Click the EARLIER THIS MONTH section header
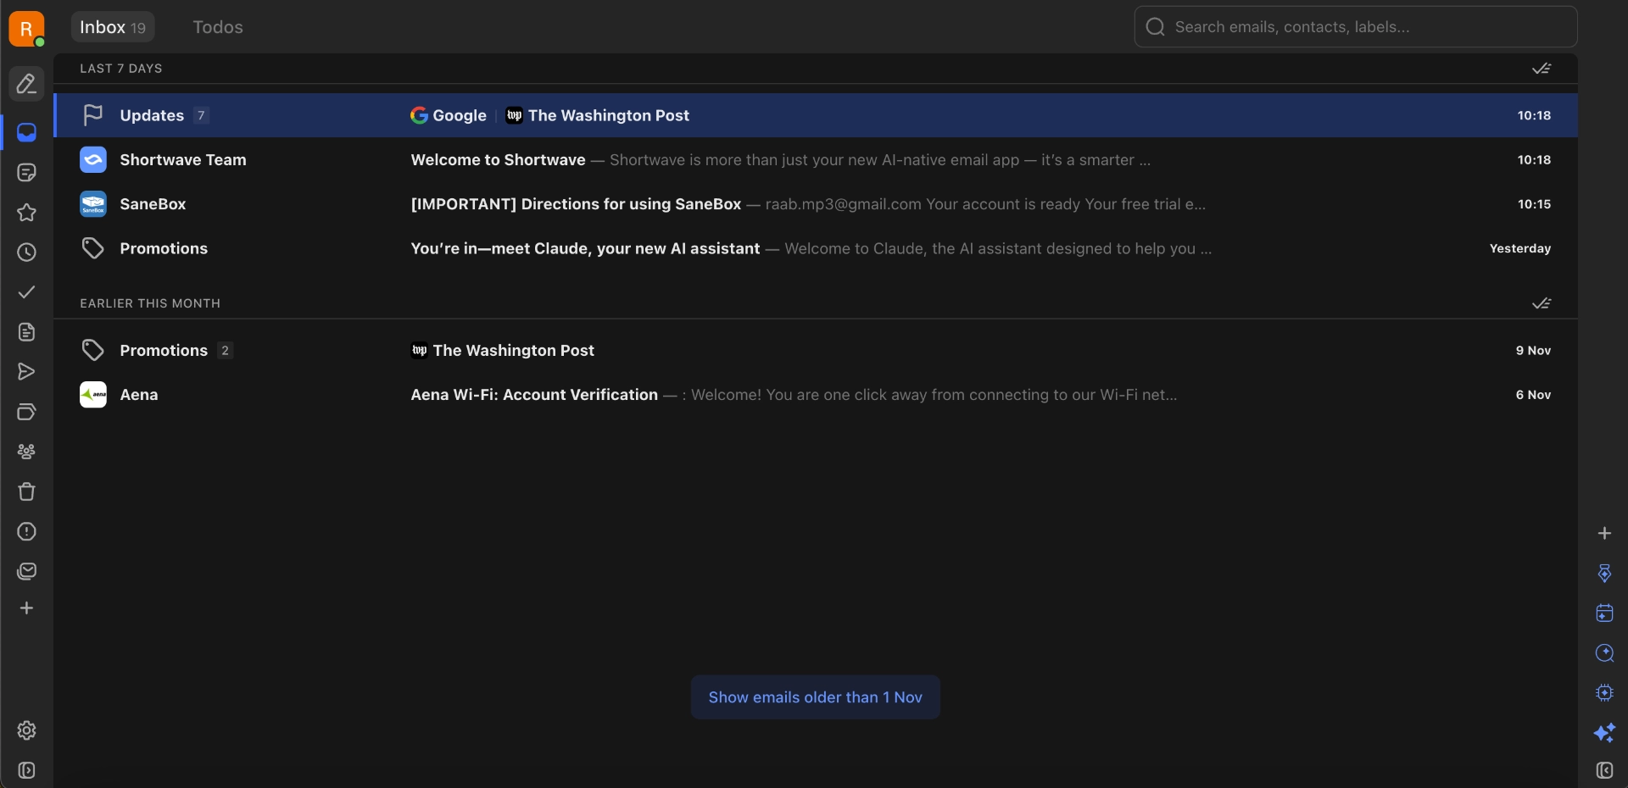1628x788 pixels. point(150,303)
